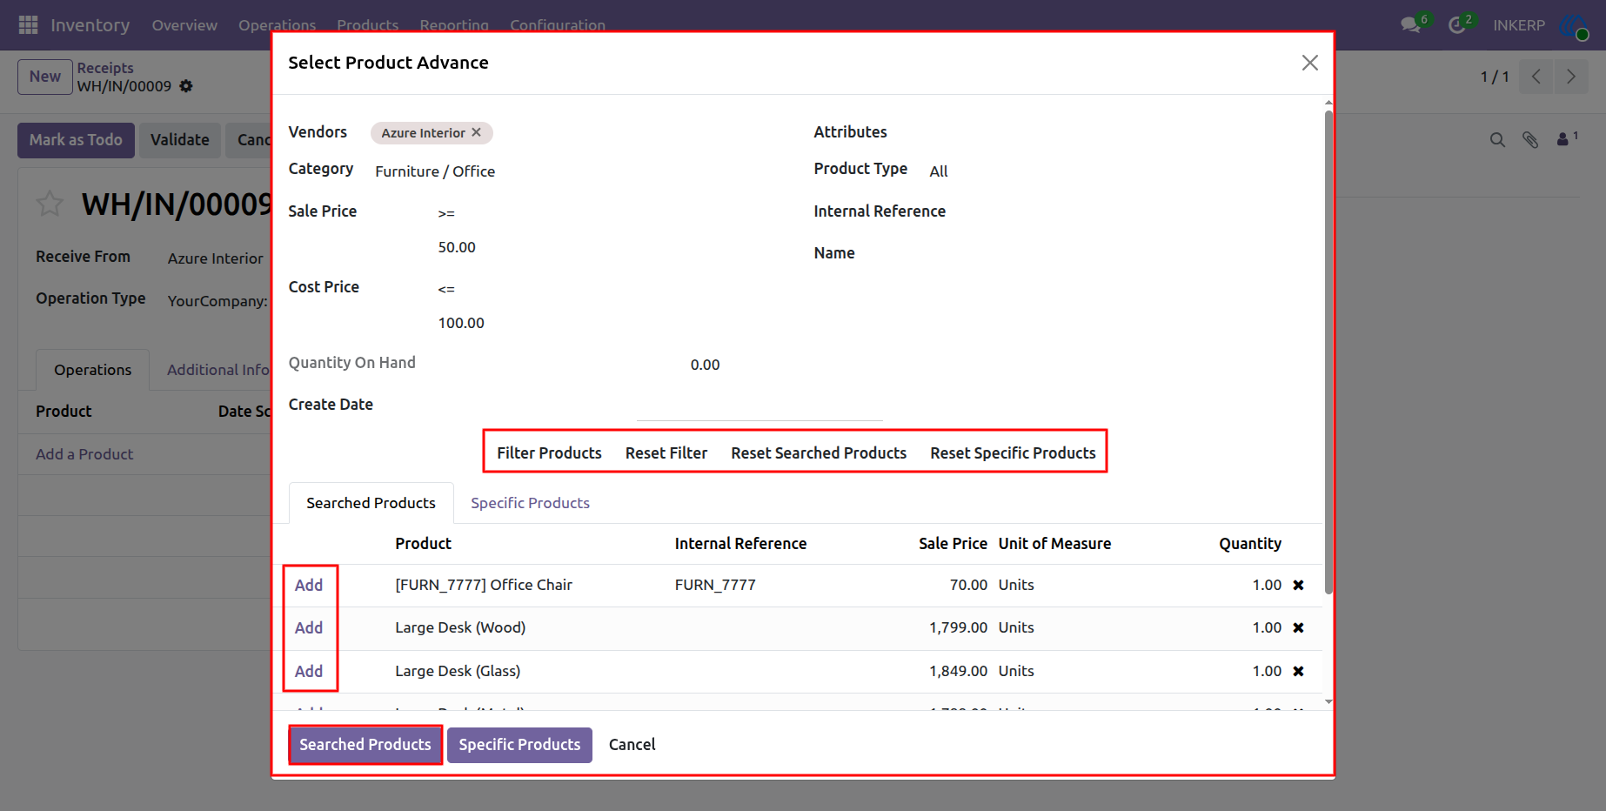Cancel the product selection dialog

point(632,745)
